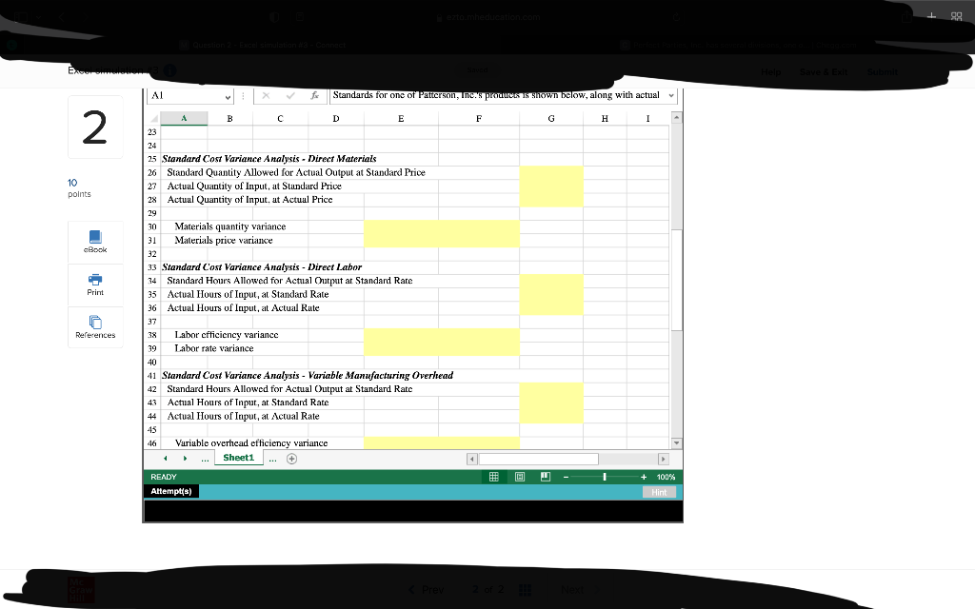Viewport: 975px width, 609px height.
Task: Click the Enter checkmark in formula bar
Action: tap(289, 95)
